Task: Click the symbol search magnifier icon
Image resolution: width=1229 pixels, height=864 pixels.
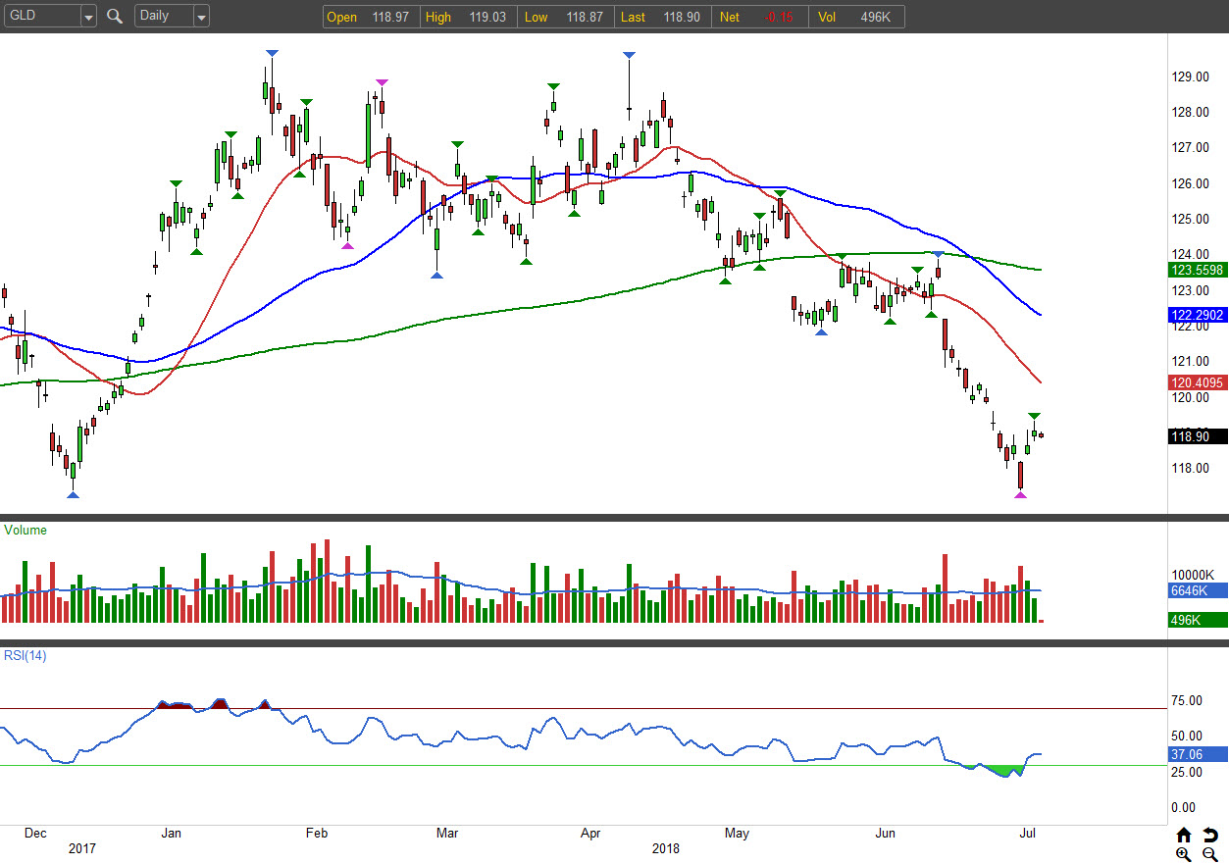Action: point(115,17)
